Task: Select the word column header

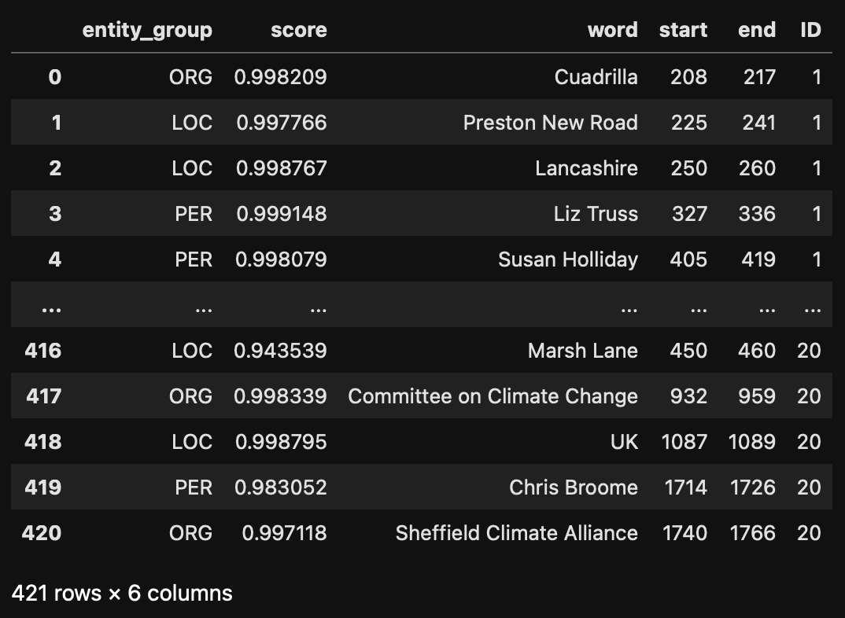Action: pos(612,31)
